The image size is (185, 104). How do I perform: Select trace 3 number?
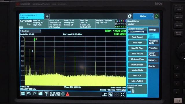click(120, 21)
